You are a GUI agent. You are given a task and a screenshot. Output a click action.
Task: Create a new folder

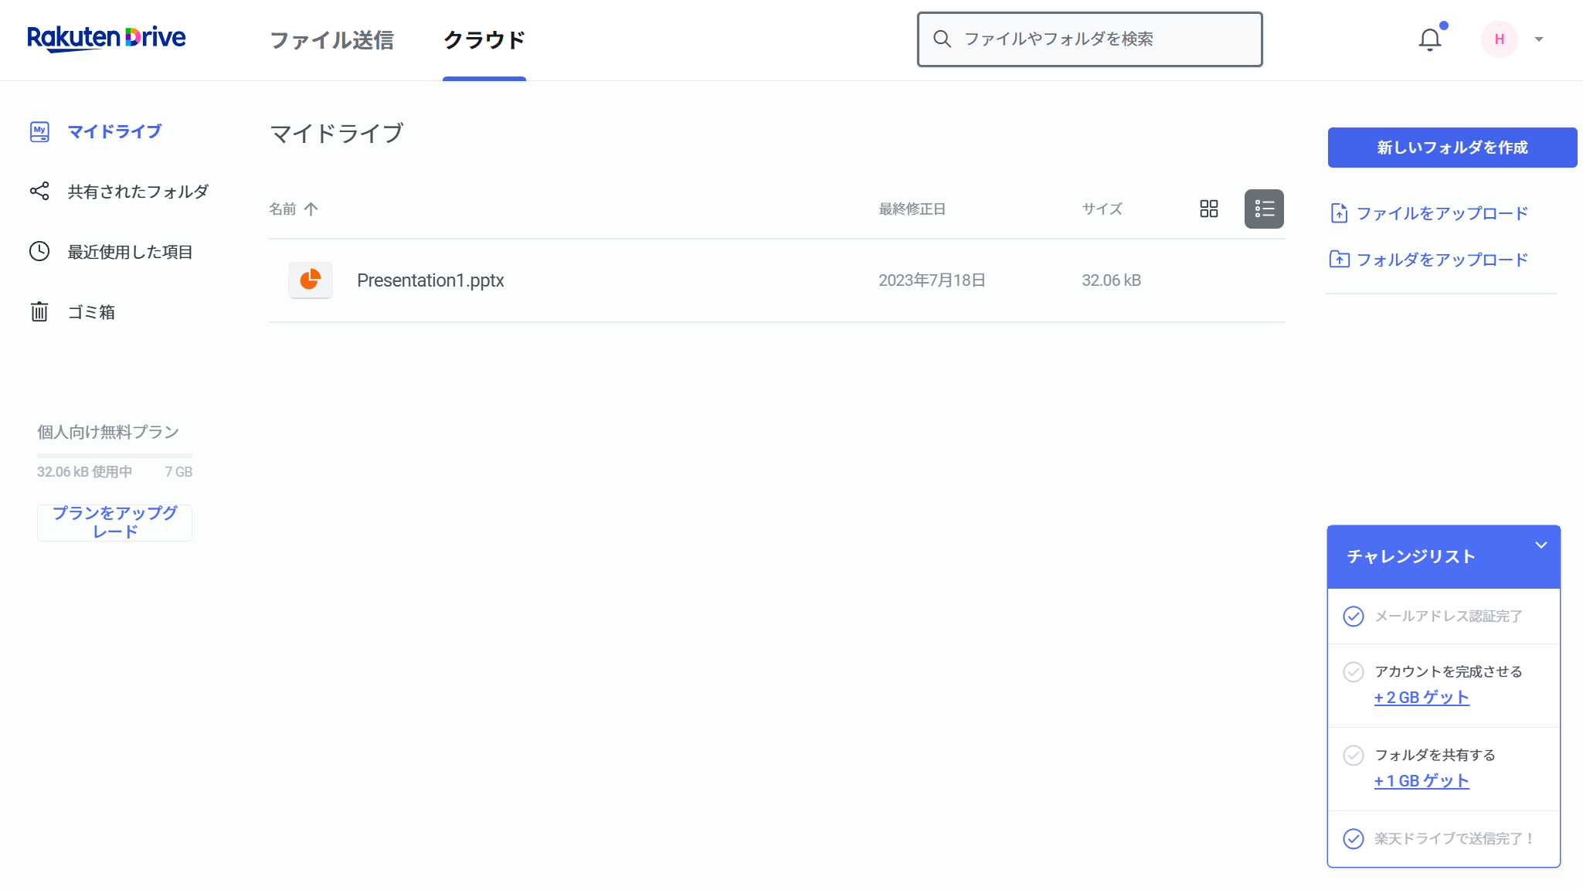point(1452,147)
